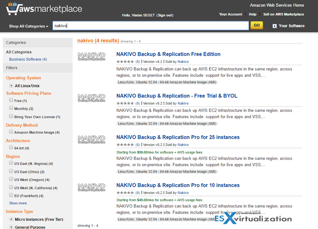
Task: Open NAKIVO logo for Free Edition listing
Action: click(91, 57)
